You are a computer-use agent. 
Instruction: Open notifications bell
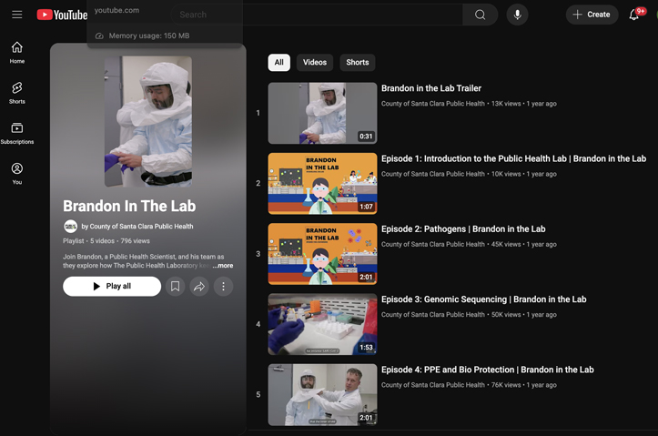[634, 15]
